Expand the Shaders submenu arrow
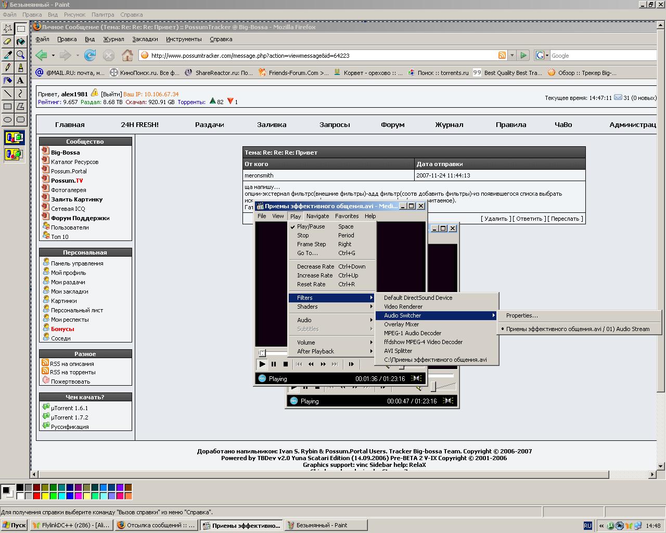Image resolution: width=666 pixels, height=533 pixels. point(371,307)
